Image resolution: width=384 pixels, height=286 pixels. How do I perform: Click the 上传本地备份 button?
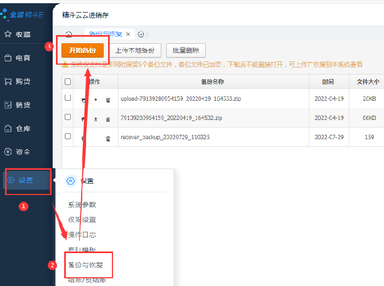pos(134,50)
